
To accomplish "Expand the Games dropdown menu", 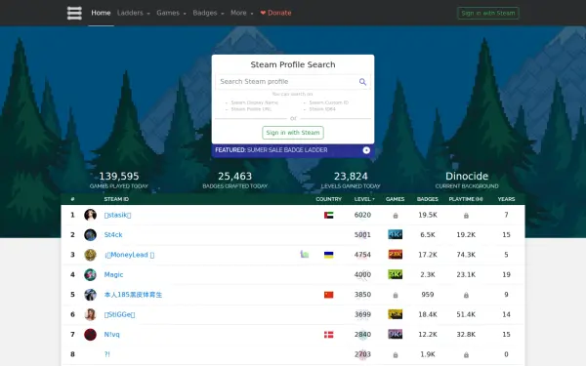I will click(x=171, y=13).
